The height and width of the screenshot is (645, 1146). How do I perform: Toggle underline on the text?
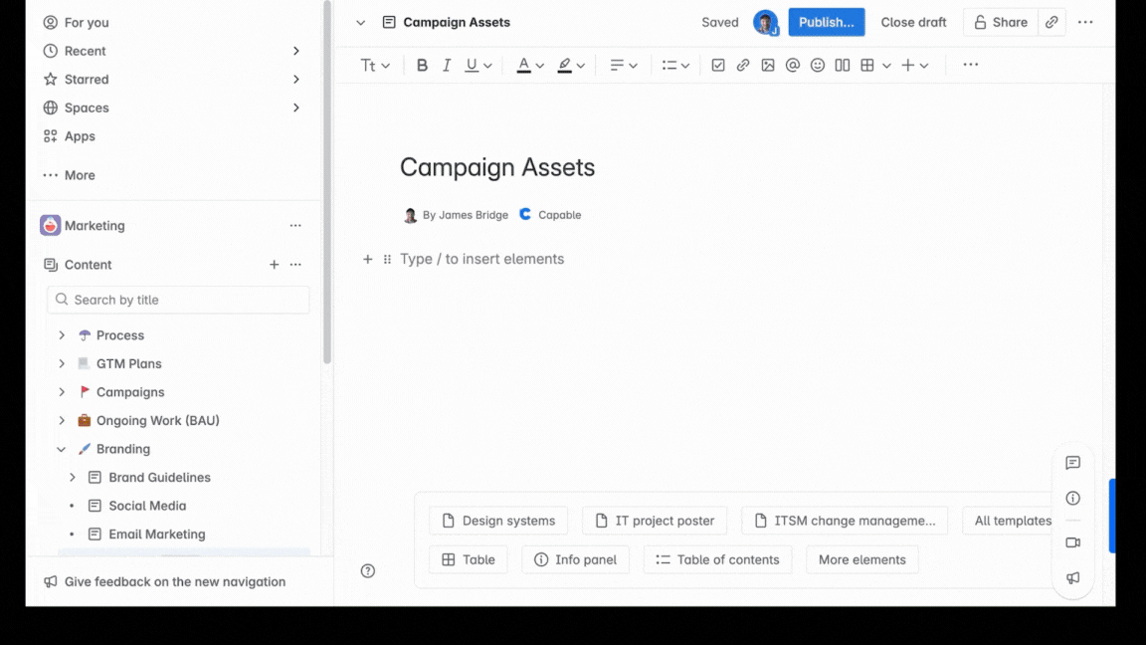472,64
